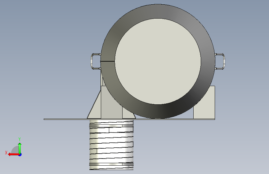The height and width of the screenshot is (174, 269).
Task: Click the green Y axis arrow of triad
Action: [20, 148]
